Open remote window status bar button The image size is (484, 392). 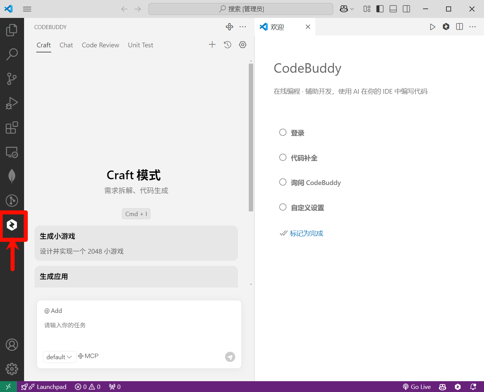pyautogui.click(x=8, y=387)
